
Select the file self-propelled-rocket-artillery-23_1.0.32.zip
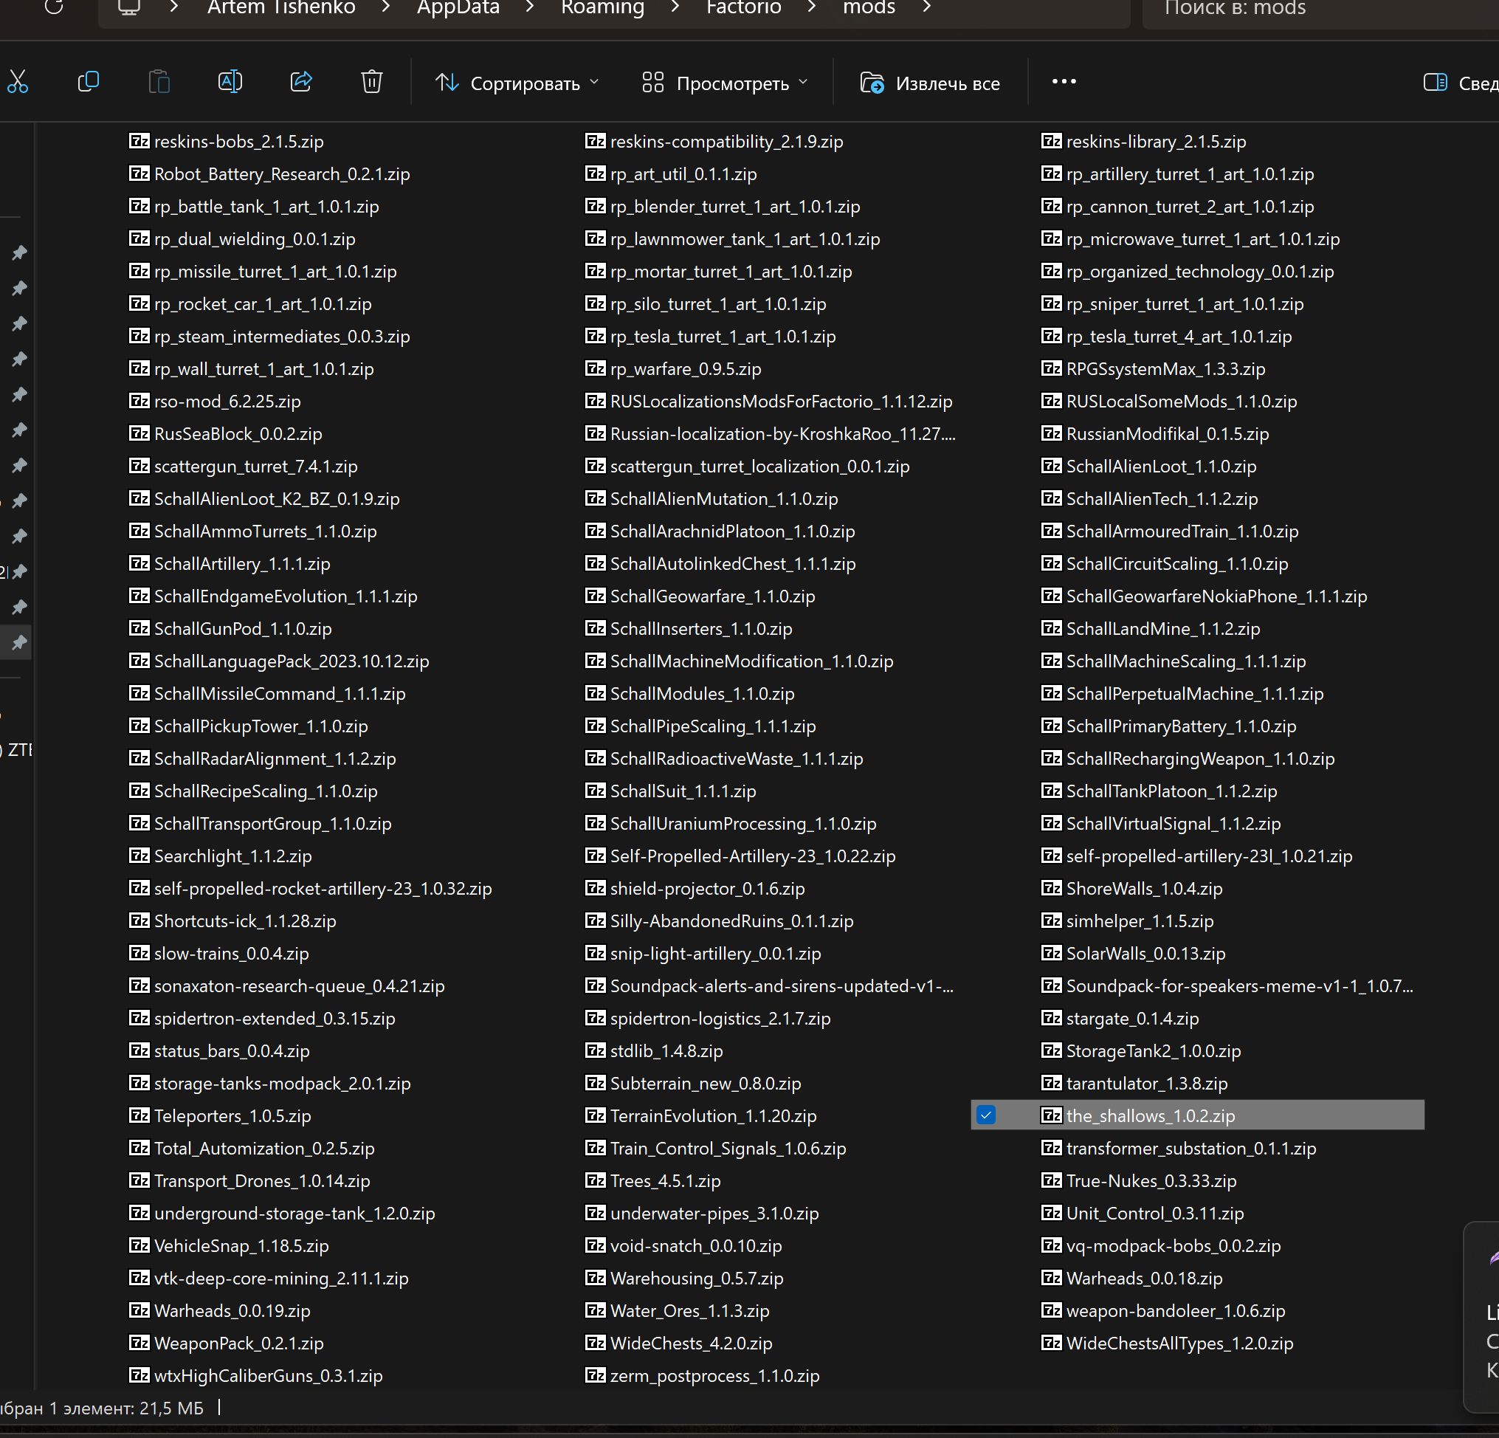click(x=323, y=888)
